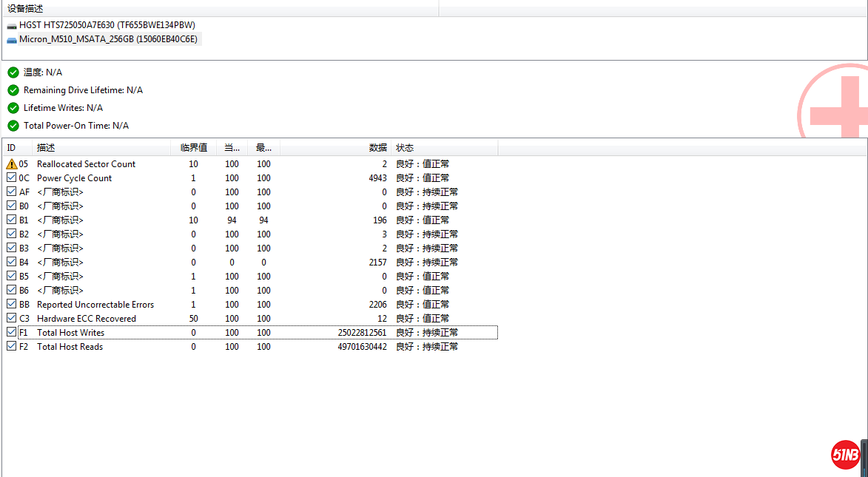Sort by the 数据 column header

click(x=335, y=148)
